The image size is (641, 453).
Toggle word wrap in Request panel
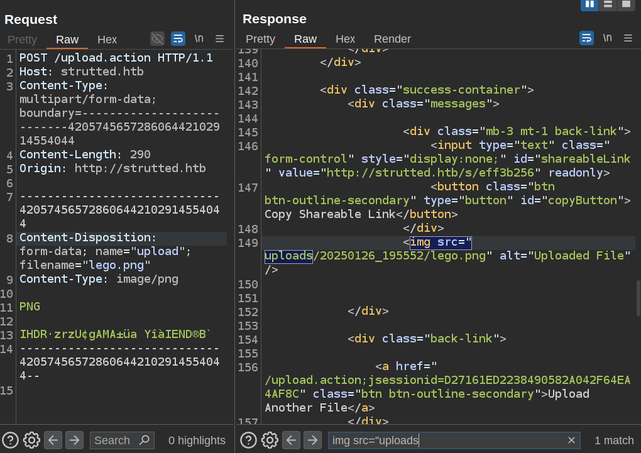click(178, 39)
